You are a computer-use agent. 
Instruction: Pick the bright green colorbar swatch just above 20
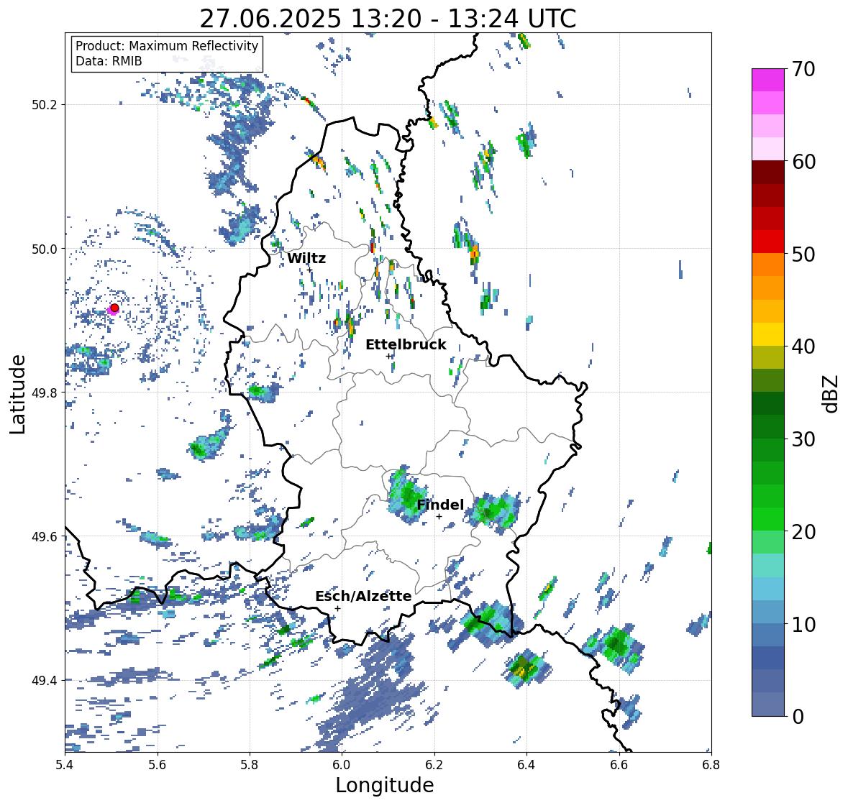tap(768, 519)
